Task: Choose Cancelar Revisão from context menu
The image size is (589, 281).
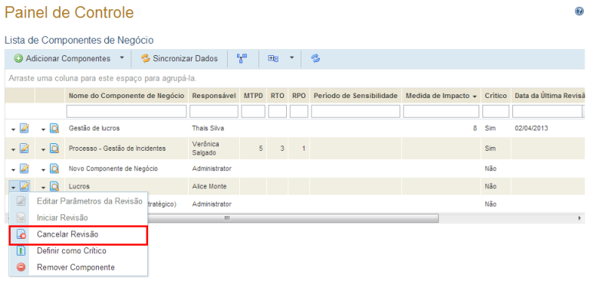Action: (x=78, y=234)
